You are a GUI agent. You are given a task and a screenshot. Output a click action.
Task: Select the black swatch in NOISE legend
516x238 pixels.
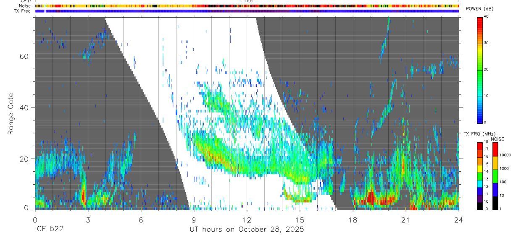click(495, 203)
